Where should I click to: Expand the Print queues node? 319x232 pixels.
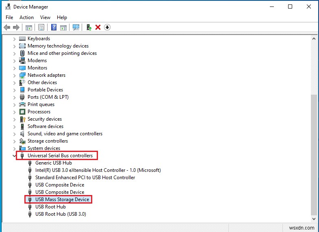14,105
